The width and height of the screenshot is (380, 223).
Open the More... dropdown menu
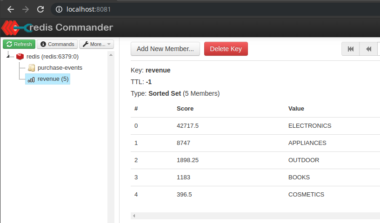[96, 44]
